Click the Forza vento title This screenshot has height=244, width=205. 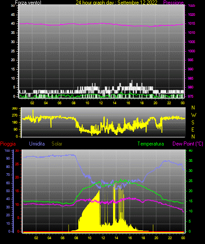pos(28,3)
